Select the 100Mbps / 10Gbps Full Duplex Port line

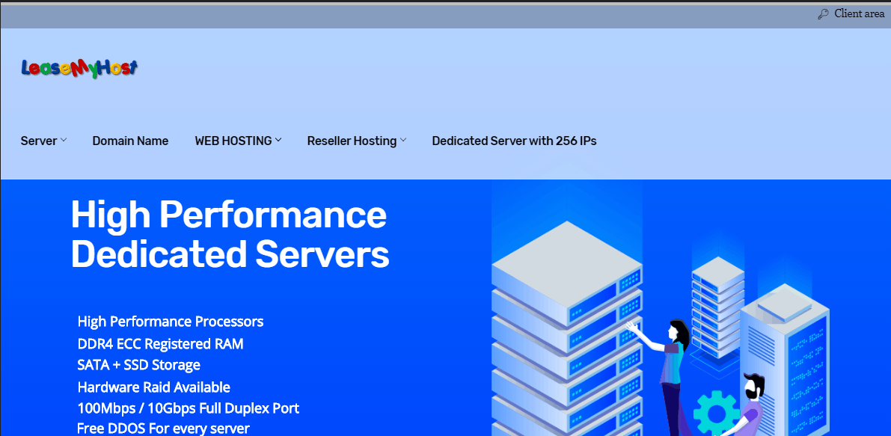tap(188, 408)
